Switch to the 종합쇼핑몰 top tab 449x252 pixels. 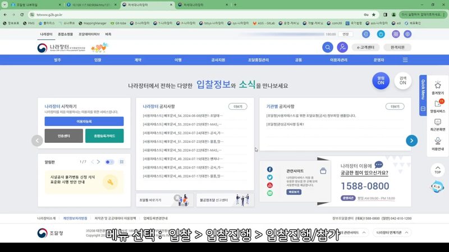65,34
